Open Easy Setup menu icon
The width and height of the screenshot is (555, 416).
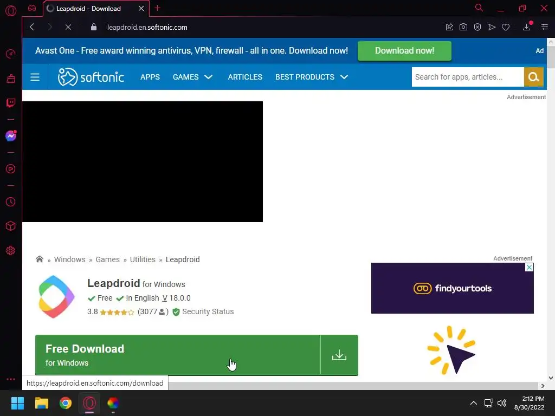tap(545, 27)
